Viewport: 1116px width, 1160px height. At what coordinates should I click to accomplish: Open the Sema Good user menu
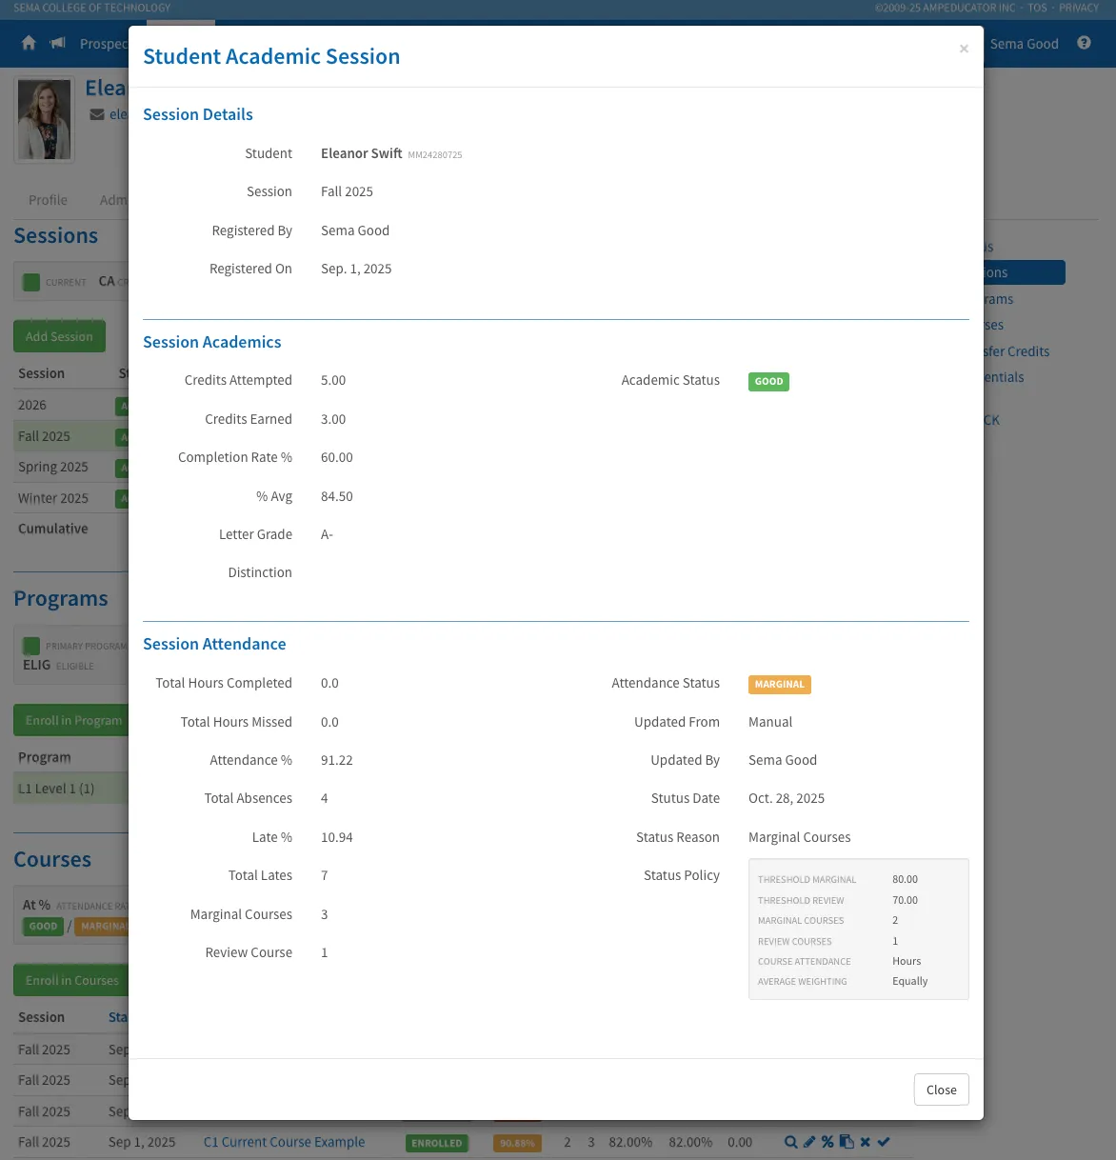[1024, 44]
